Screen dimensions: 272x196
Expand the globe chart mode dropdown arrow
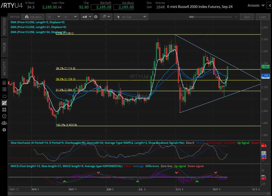pyautogui.click(x=109, y=17)
